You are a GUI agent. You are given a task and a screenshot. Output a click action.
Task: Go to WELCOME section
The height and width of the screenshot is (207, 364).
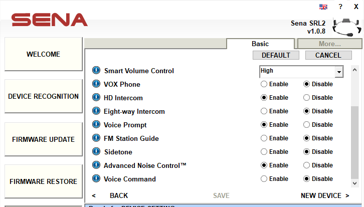pos(44,54)
